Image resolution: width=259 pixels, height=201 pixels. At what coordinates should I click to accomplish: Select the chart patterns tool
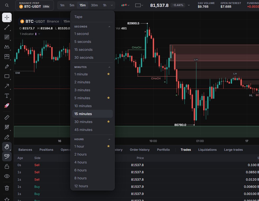7,47
